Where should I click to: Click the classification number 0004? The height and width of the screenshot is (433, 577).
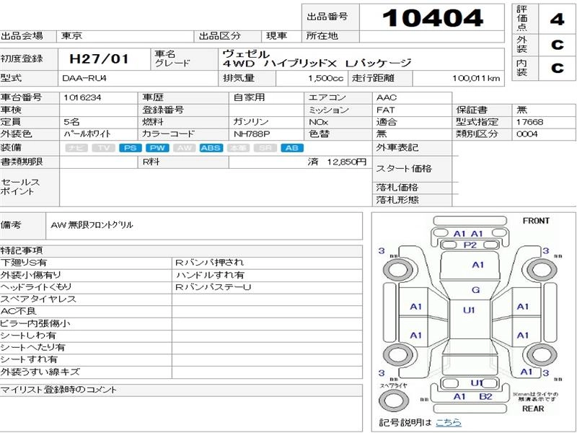[527, 134]
